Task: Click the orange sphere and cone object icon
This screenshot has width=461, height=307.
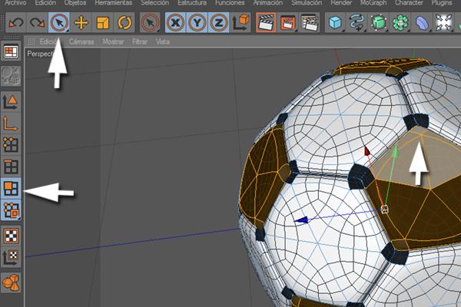Action: (x=11, y=282)
